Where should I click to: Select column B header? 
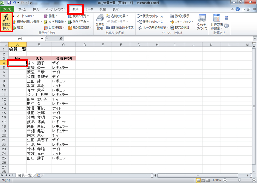point(39,45)
